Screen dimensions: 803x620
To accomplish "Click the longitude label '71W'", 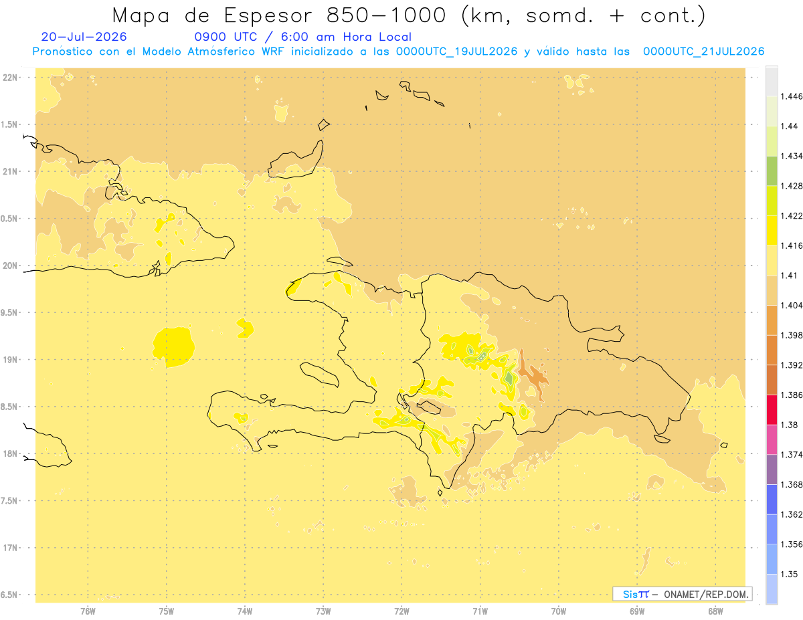I will [x=480, y=611].
